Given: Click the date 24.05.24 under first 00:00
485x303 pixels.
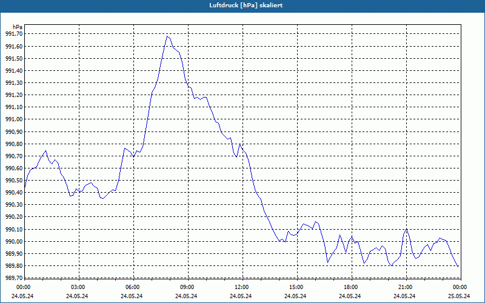Looking at the screenshot, I should pos(22,296).
